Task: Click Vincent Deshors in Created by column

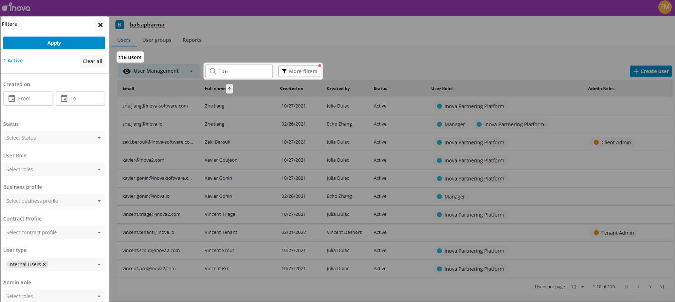Action: (x=344, y=232)
